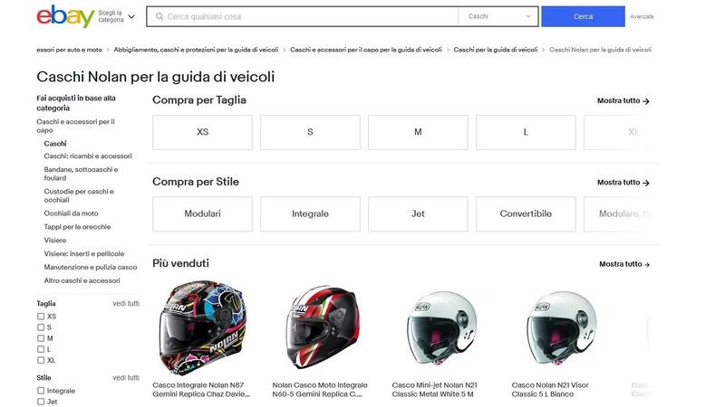Viewport: 725px width, 407px height.
Task: Open the N60-5 Gemini Replica helmet image
Action: coord(323,327)
